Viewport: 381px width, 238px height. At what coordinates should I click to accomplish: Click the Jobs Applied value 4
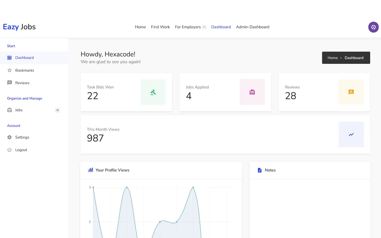[x=189, y=96]
